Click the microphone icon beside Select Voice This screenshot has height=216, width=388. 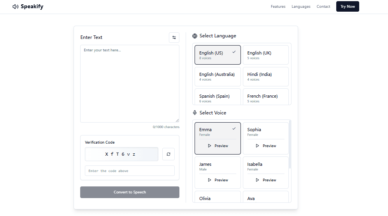tap(195, 113)
